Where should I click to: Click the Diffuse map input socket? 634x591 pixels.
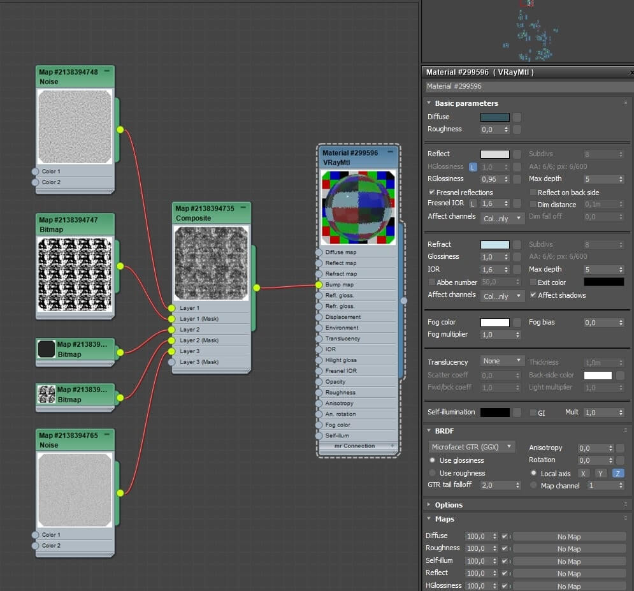point(319,252)
